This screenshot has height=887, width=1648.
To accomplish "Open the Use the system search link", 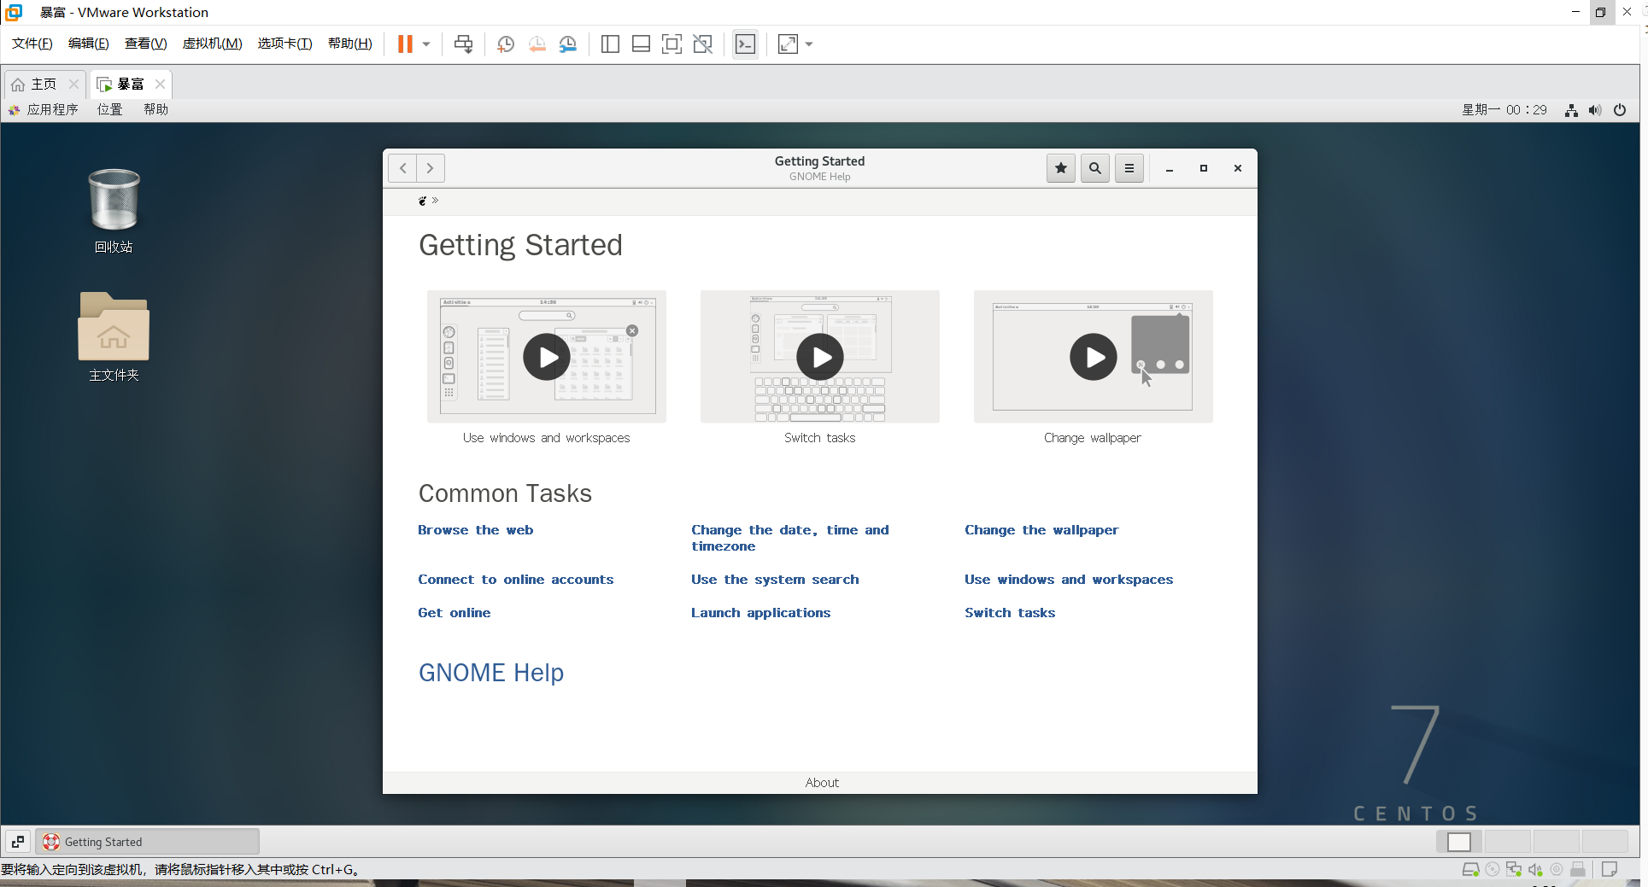I will coord(775,580).
